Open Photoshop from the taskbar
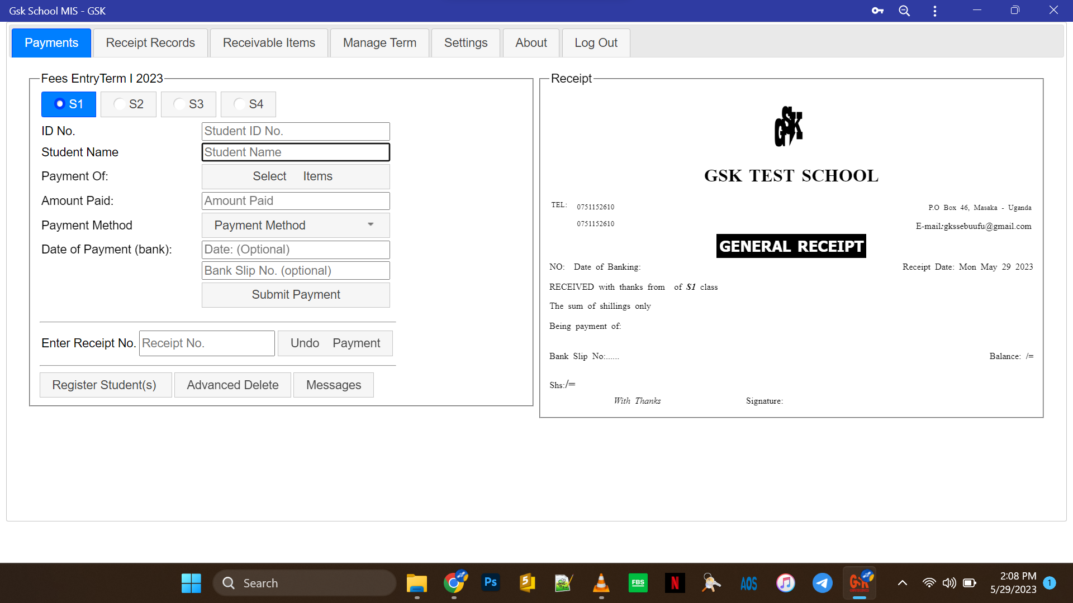The height and width of the screenshot is (603, 1073). click(x=490, y=583)
